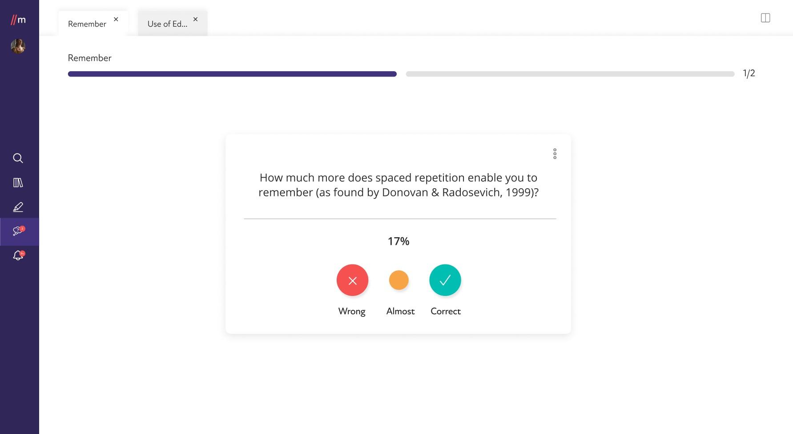Open the search icon in sidebar
The width and height of the screenshot is (793, 434).
tap(18, 158)
